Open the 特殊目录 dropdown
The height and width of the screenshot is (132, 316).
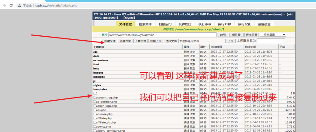[273, 35]
